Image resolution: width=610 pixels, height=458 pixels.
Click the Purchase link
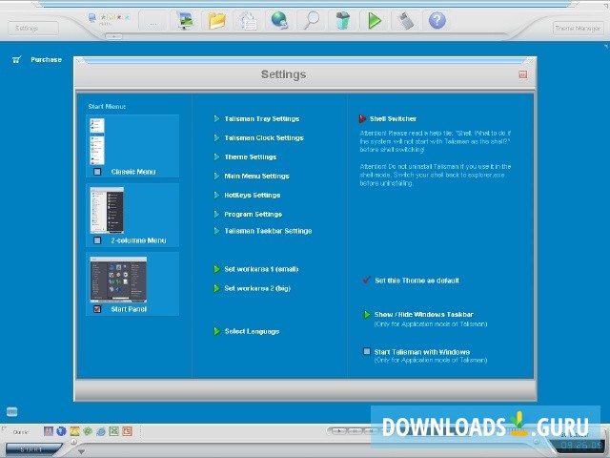(47, 59)
